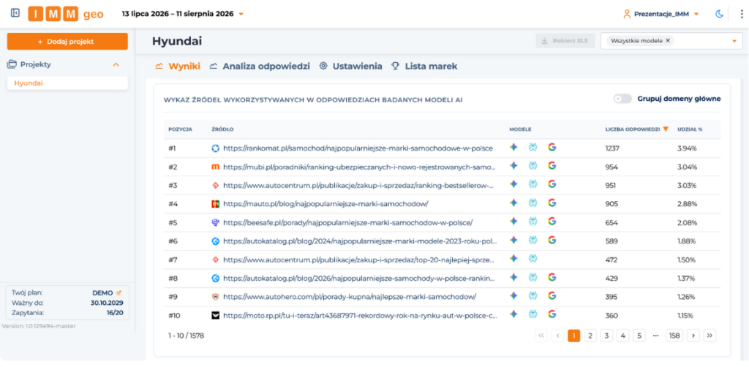Go to the next results page

pyautogui.click(x=693, y=336)
